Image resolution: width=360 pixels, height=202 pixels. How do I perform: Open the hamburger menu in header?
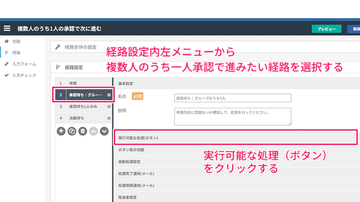[7, 28]
